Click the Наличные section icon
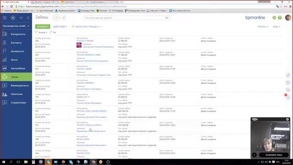293x165 pixels. coord(5,94)
